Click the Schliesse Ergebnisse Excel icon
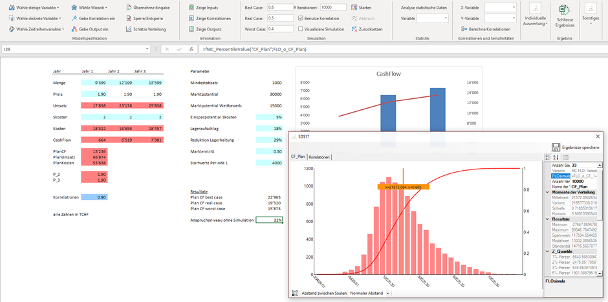This screenshot has height=302, width=608. tap(565, 10)
